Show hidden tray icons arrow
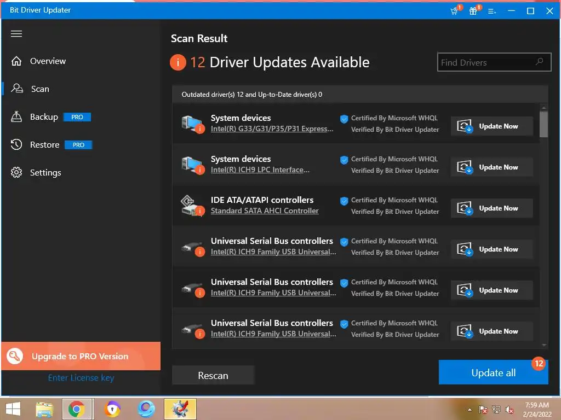 tap(470, 410)
